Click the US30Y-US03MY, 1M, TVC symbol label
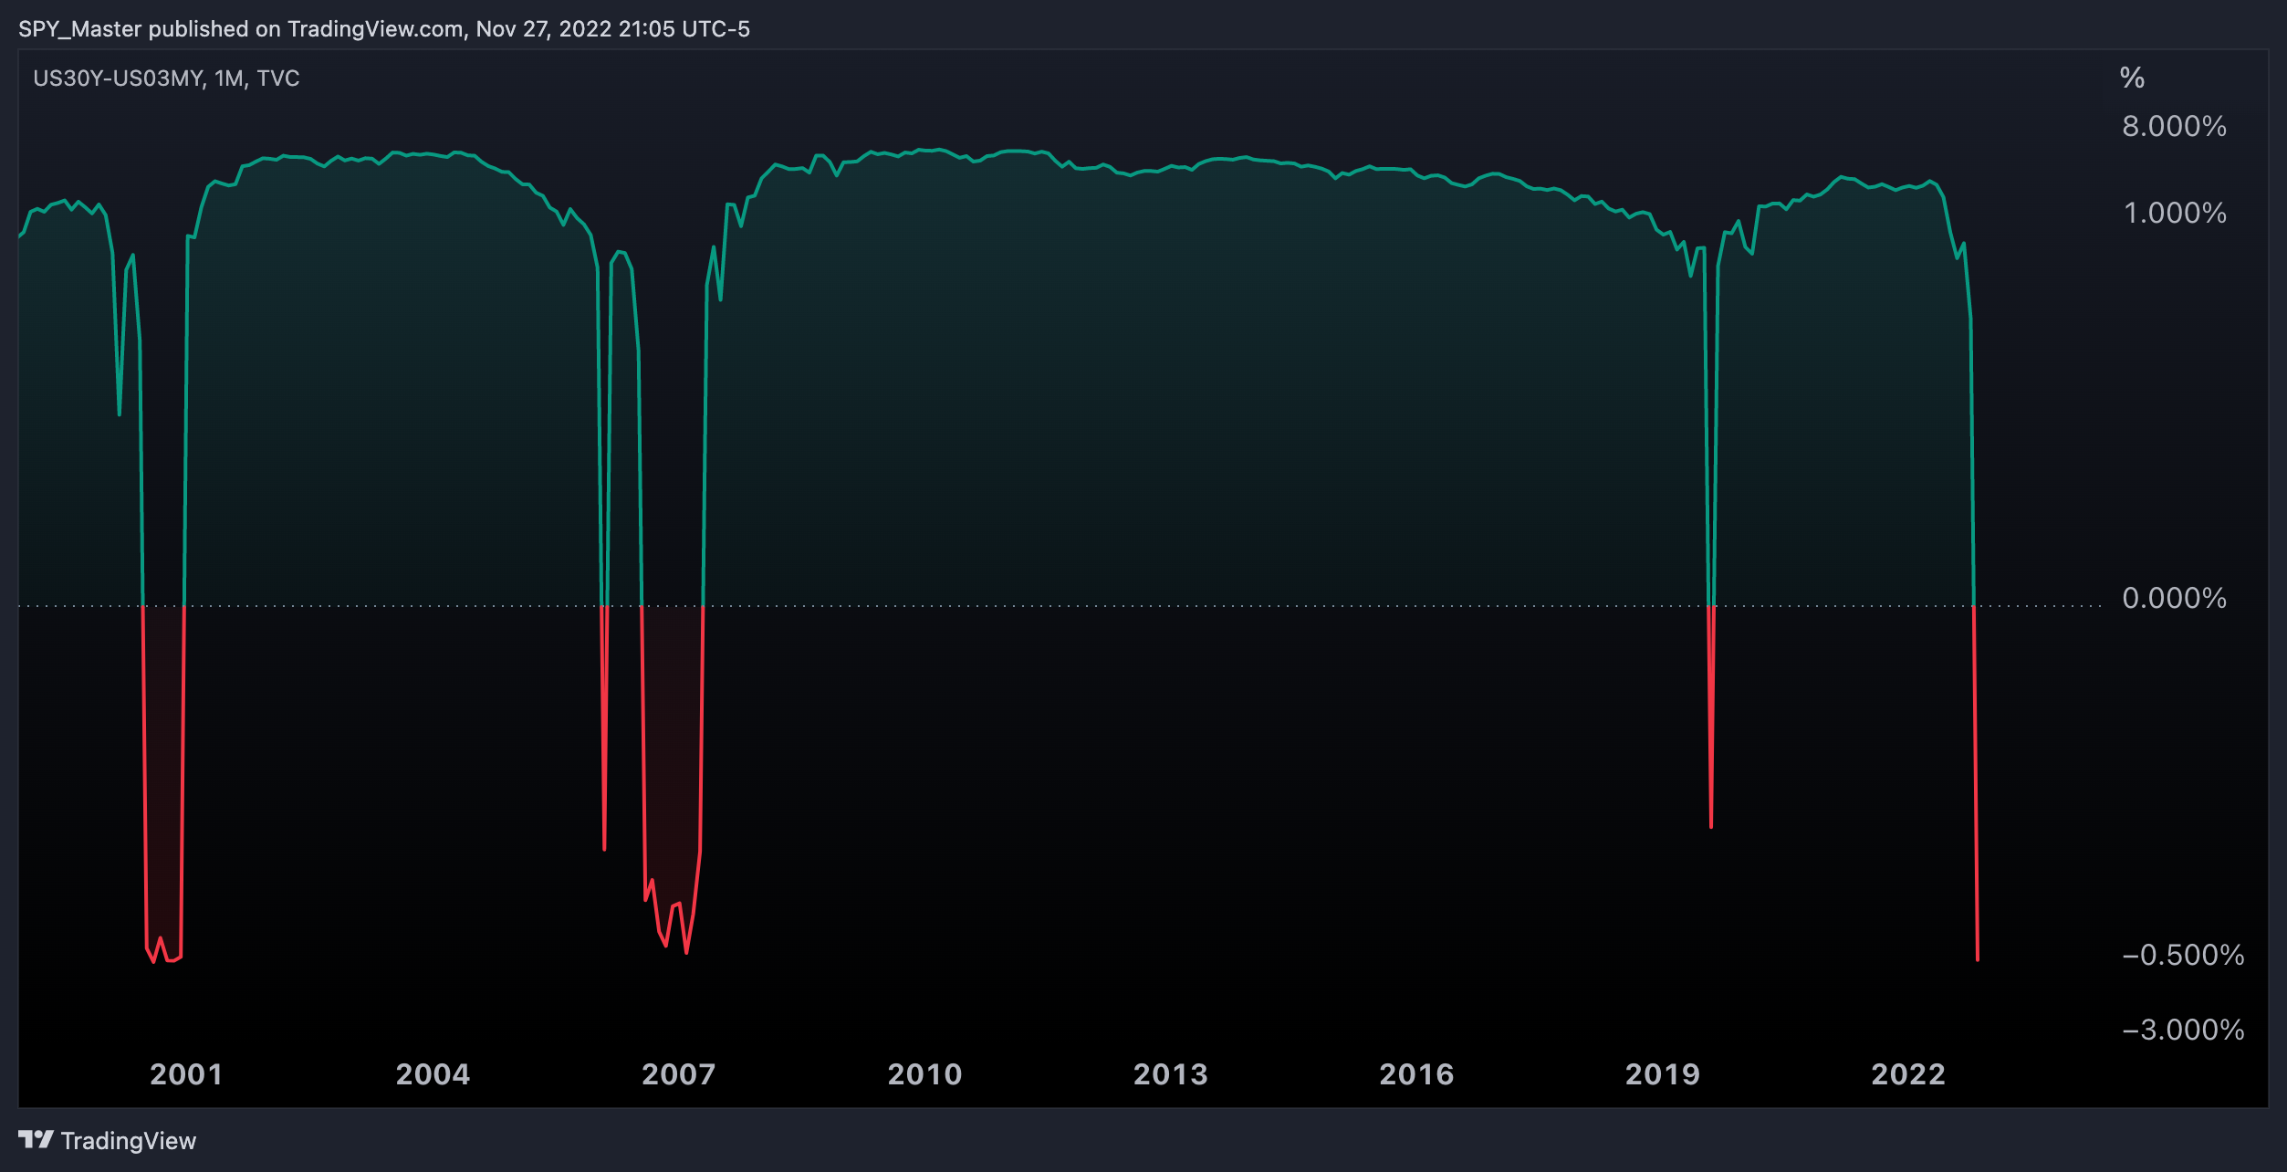This screenshot has height=1172, width=2287. pyautogui.click(x=166, y=78)
